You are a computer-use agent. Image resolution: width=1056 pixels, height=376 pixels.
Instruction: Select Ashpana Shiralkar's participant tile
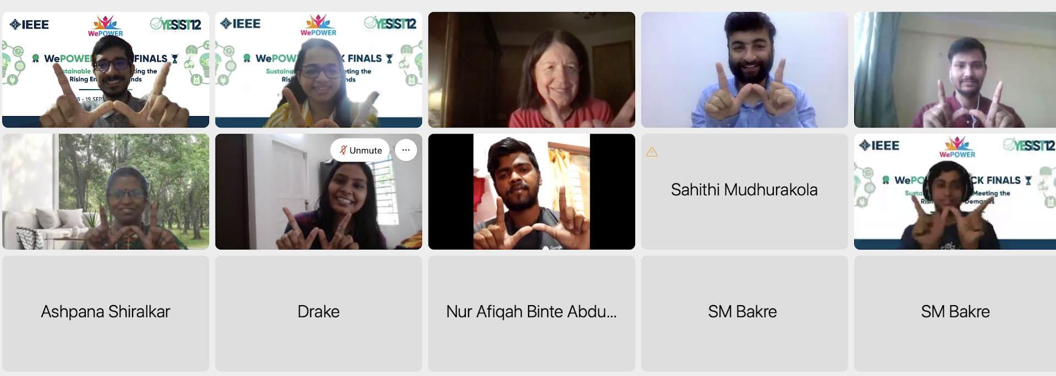(x=106, y=313)
